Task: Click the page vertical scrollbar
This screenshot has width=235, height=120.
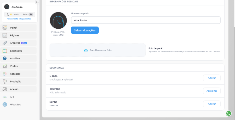Action: click(234, 14)
